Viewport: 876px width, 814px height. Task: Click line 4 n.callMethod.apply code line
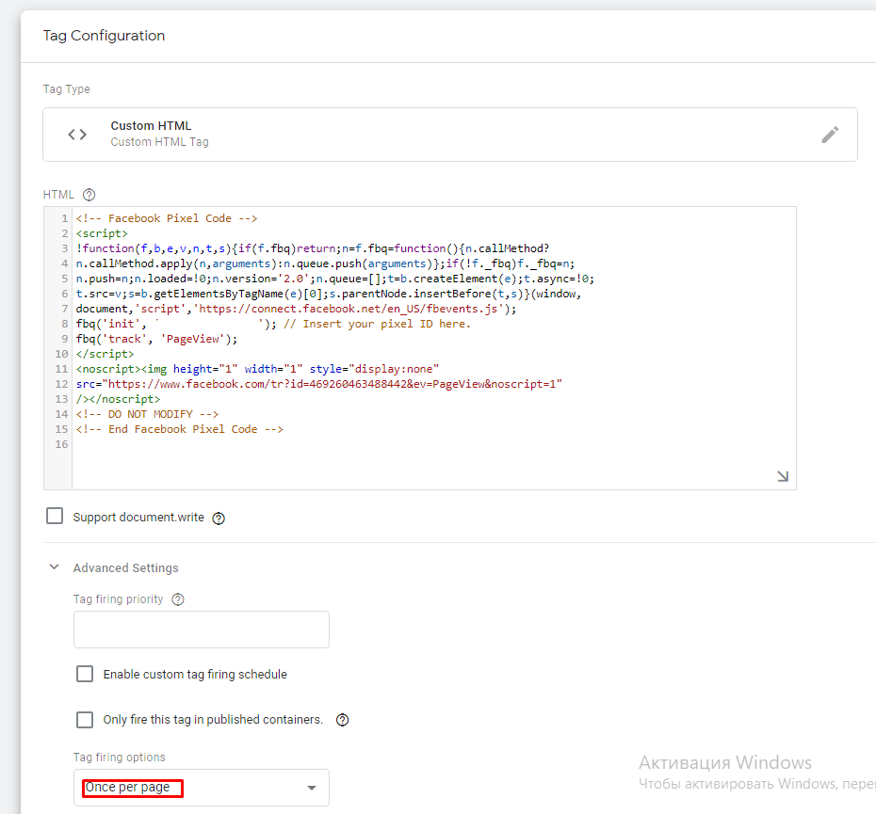pyautogui.click(x=325, y=263)
